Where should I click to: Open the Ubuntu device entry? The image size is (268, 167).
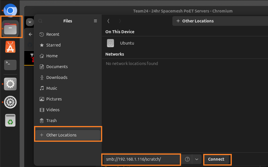coord(185,43)
